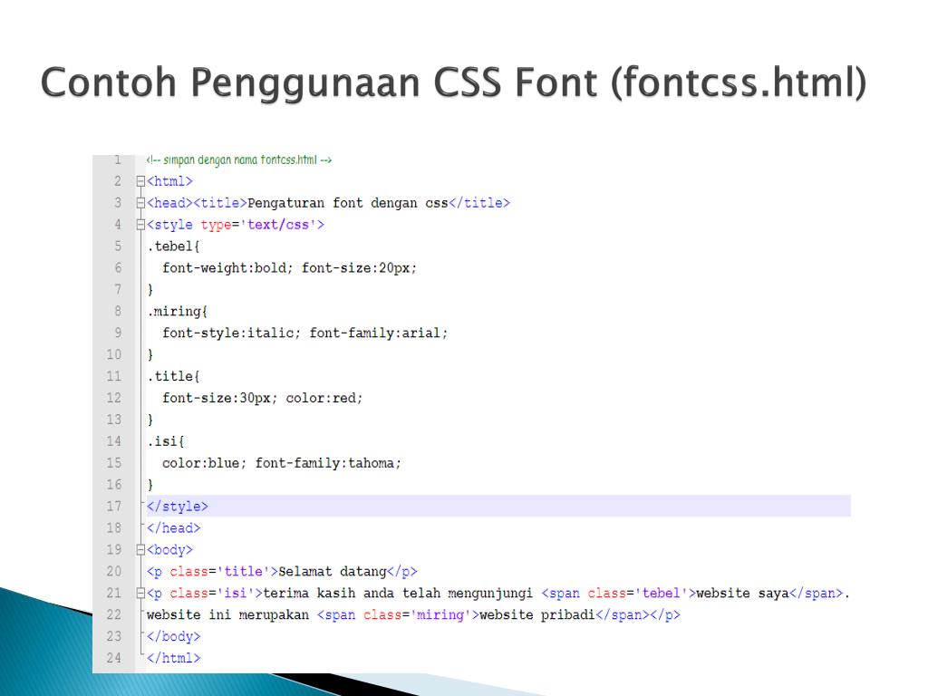Screen dimensions: 928x696
Task: Click 'website ini merupakan' text
Action: (227, 615)
